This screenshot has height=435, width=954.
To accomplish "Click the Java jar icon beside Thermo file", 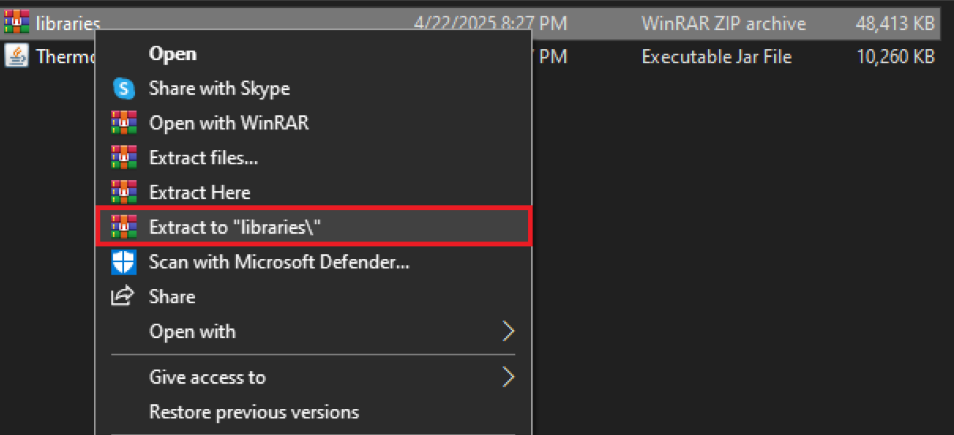I will tap(17, 57).
